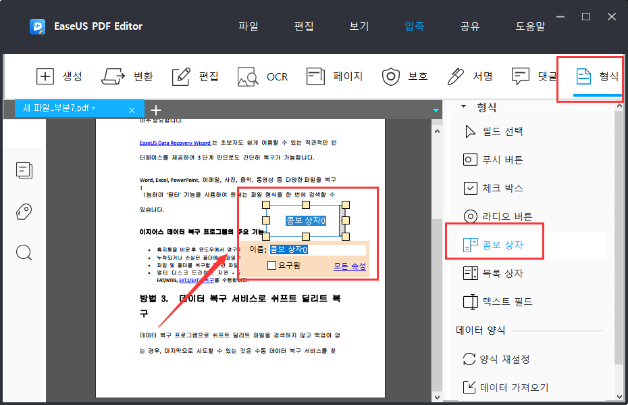Collapse the 형식 panel section
The image size is (628, 405).
pyautogui.click(x=463, y=107)
